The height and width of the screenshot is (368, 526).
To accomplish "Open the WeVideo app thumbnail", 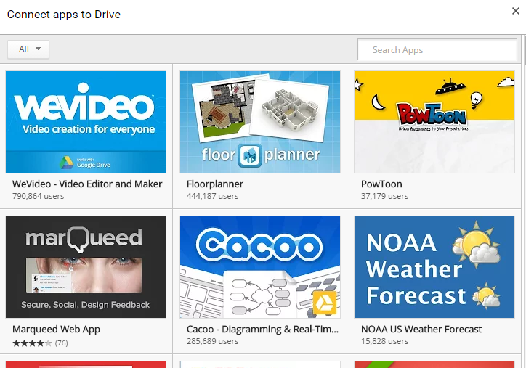I will [86, 122].
